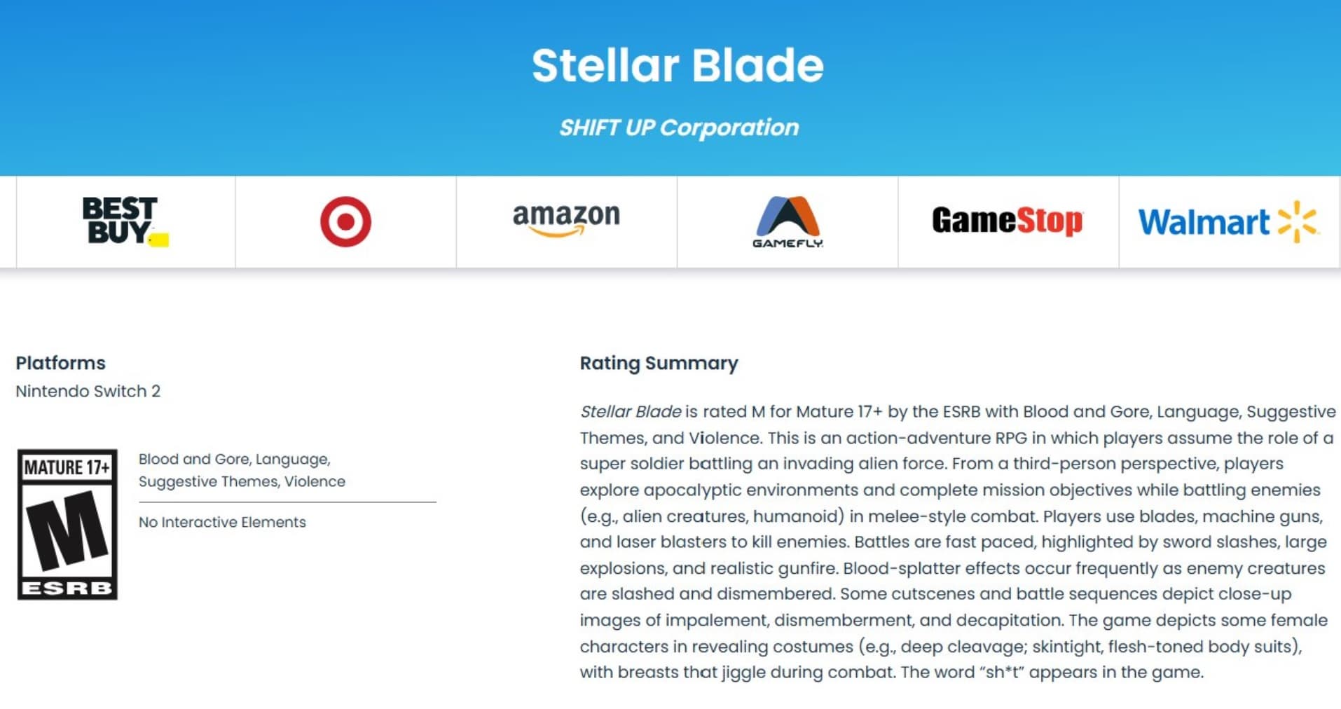Click the Platforms heading

[61, 363]
